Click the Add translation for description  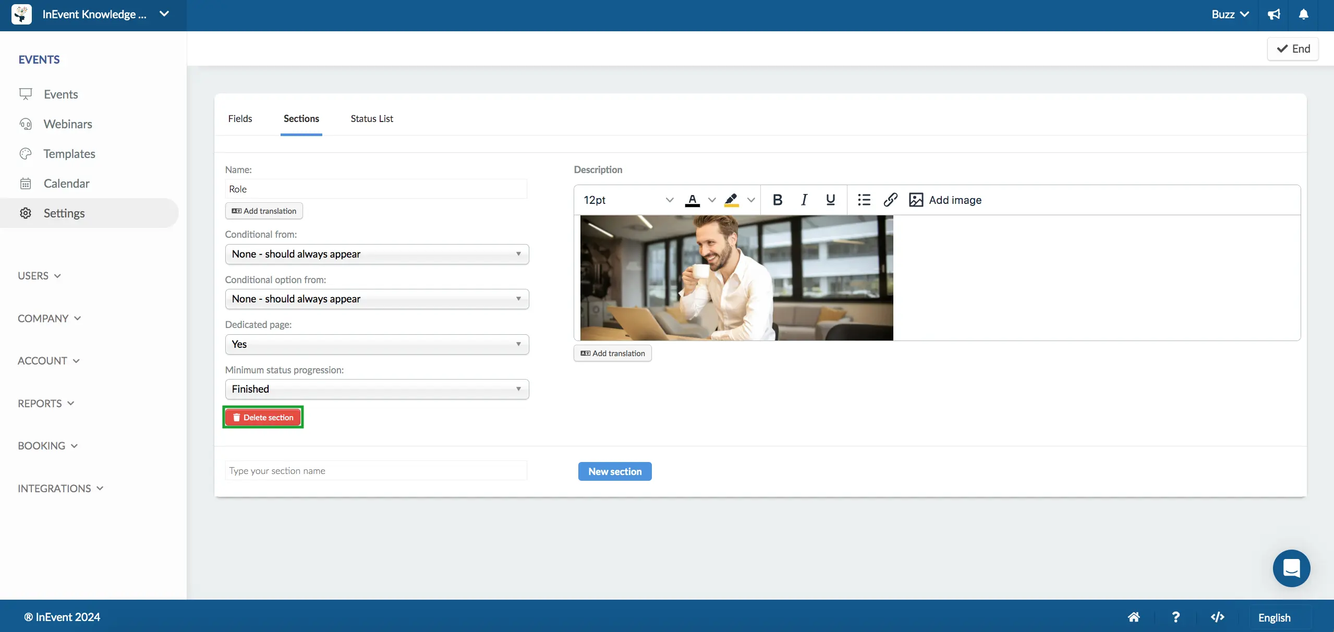coord(613,352)
